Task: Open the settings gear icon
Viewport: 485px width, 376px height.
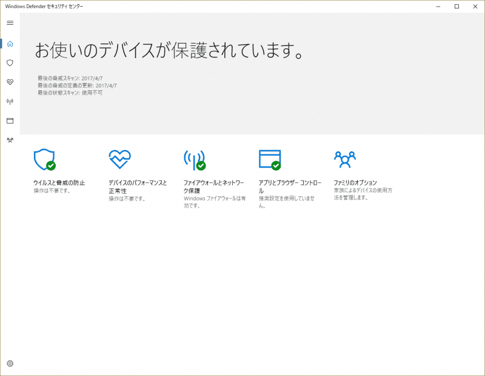Action: [10, 363]
